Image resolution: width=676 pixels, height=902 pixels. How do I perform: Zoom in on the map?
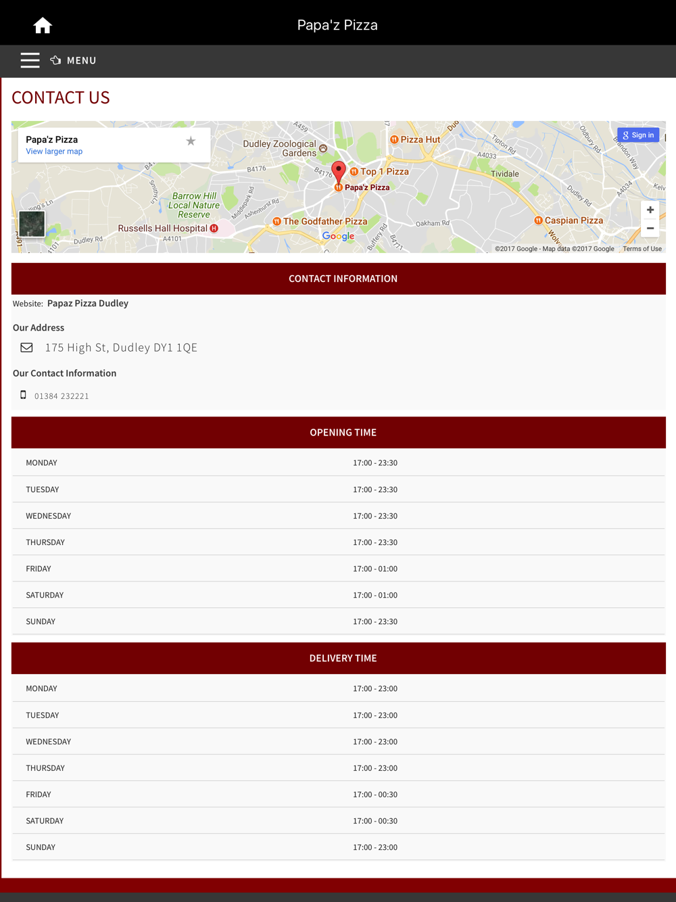pyautogui.click(x=650, y=210)
